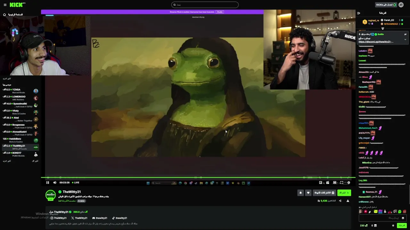
Task: Click the green player progress bar
Action: [x=198, y=177]
